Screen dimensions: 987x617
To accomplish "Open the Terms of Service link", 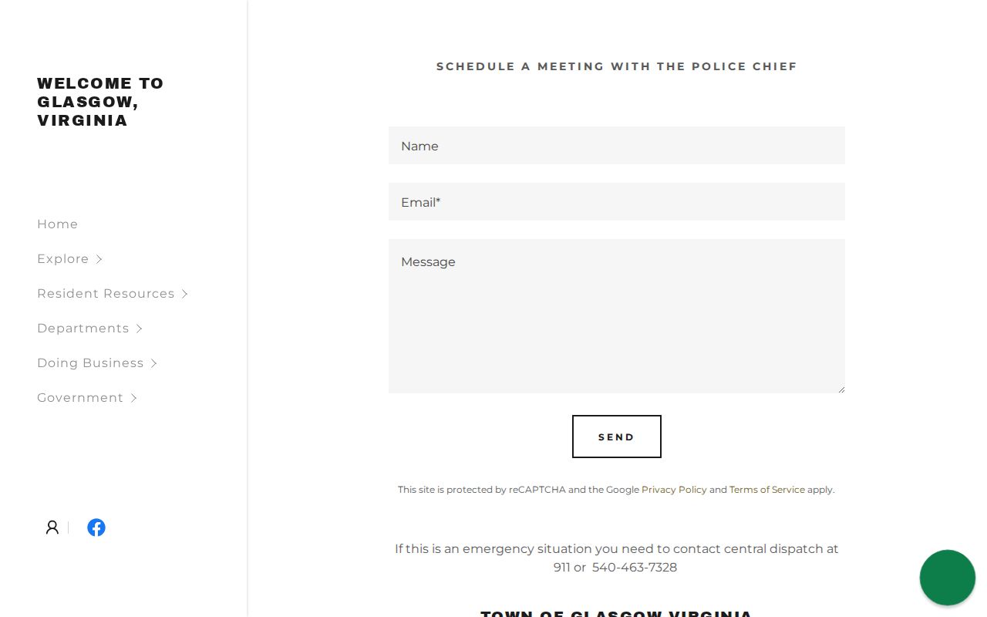I will [x=767, y=490].
